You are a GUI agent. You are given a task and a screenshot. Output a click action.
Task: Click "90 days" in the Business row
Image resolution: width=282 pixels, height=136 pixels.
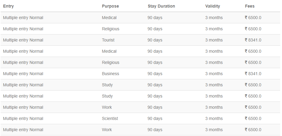[x=155, y=74]
